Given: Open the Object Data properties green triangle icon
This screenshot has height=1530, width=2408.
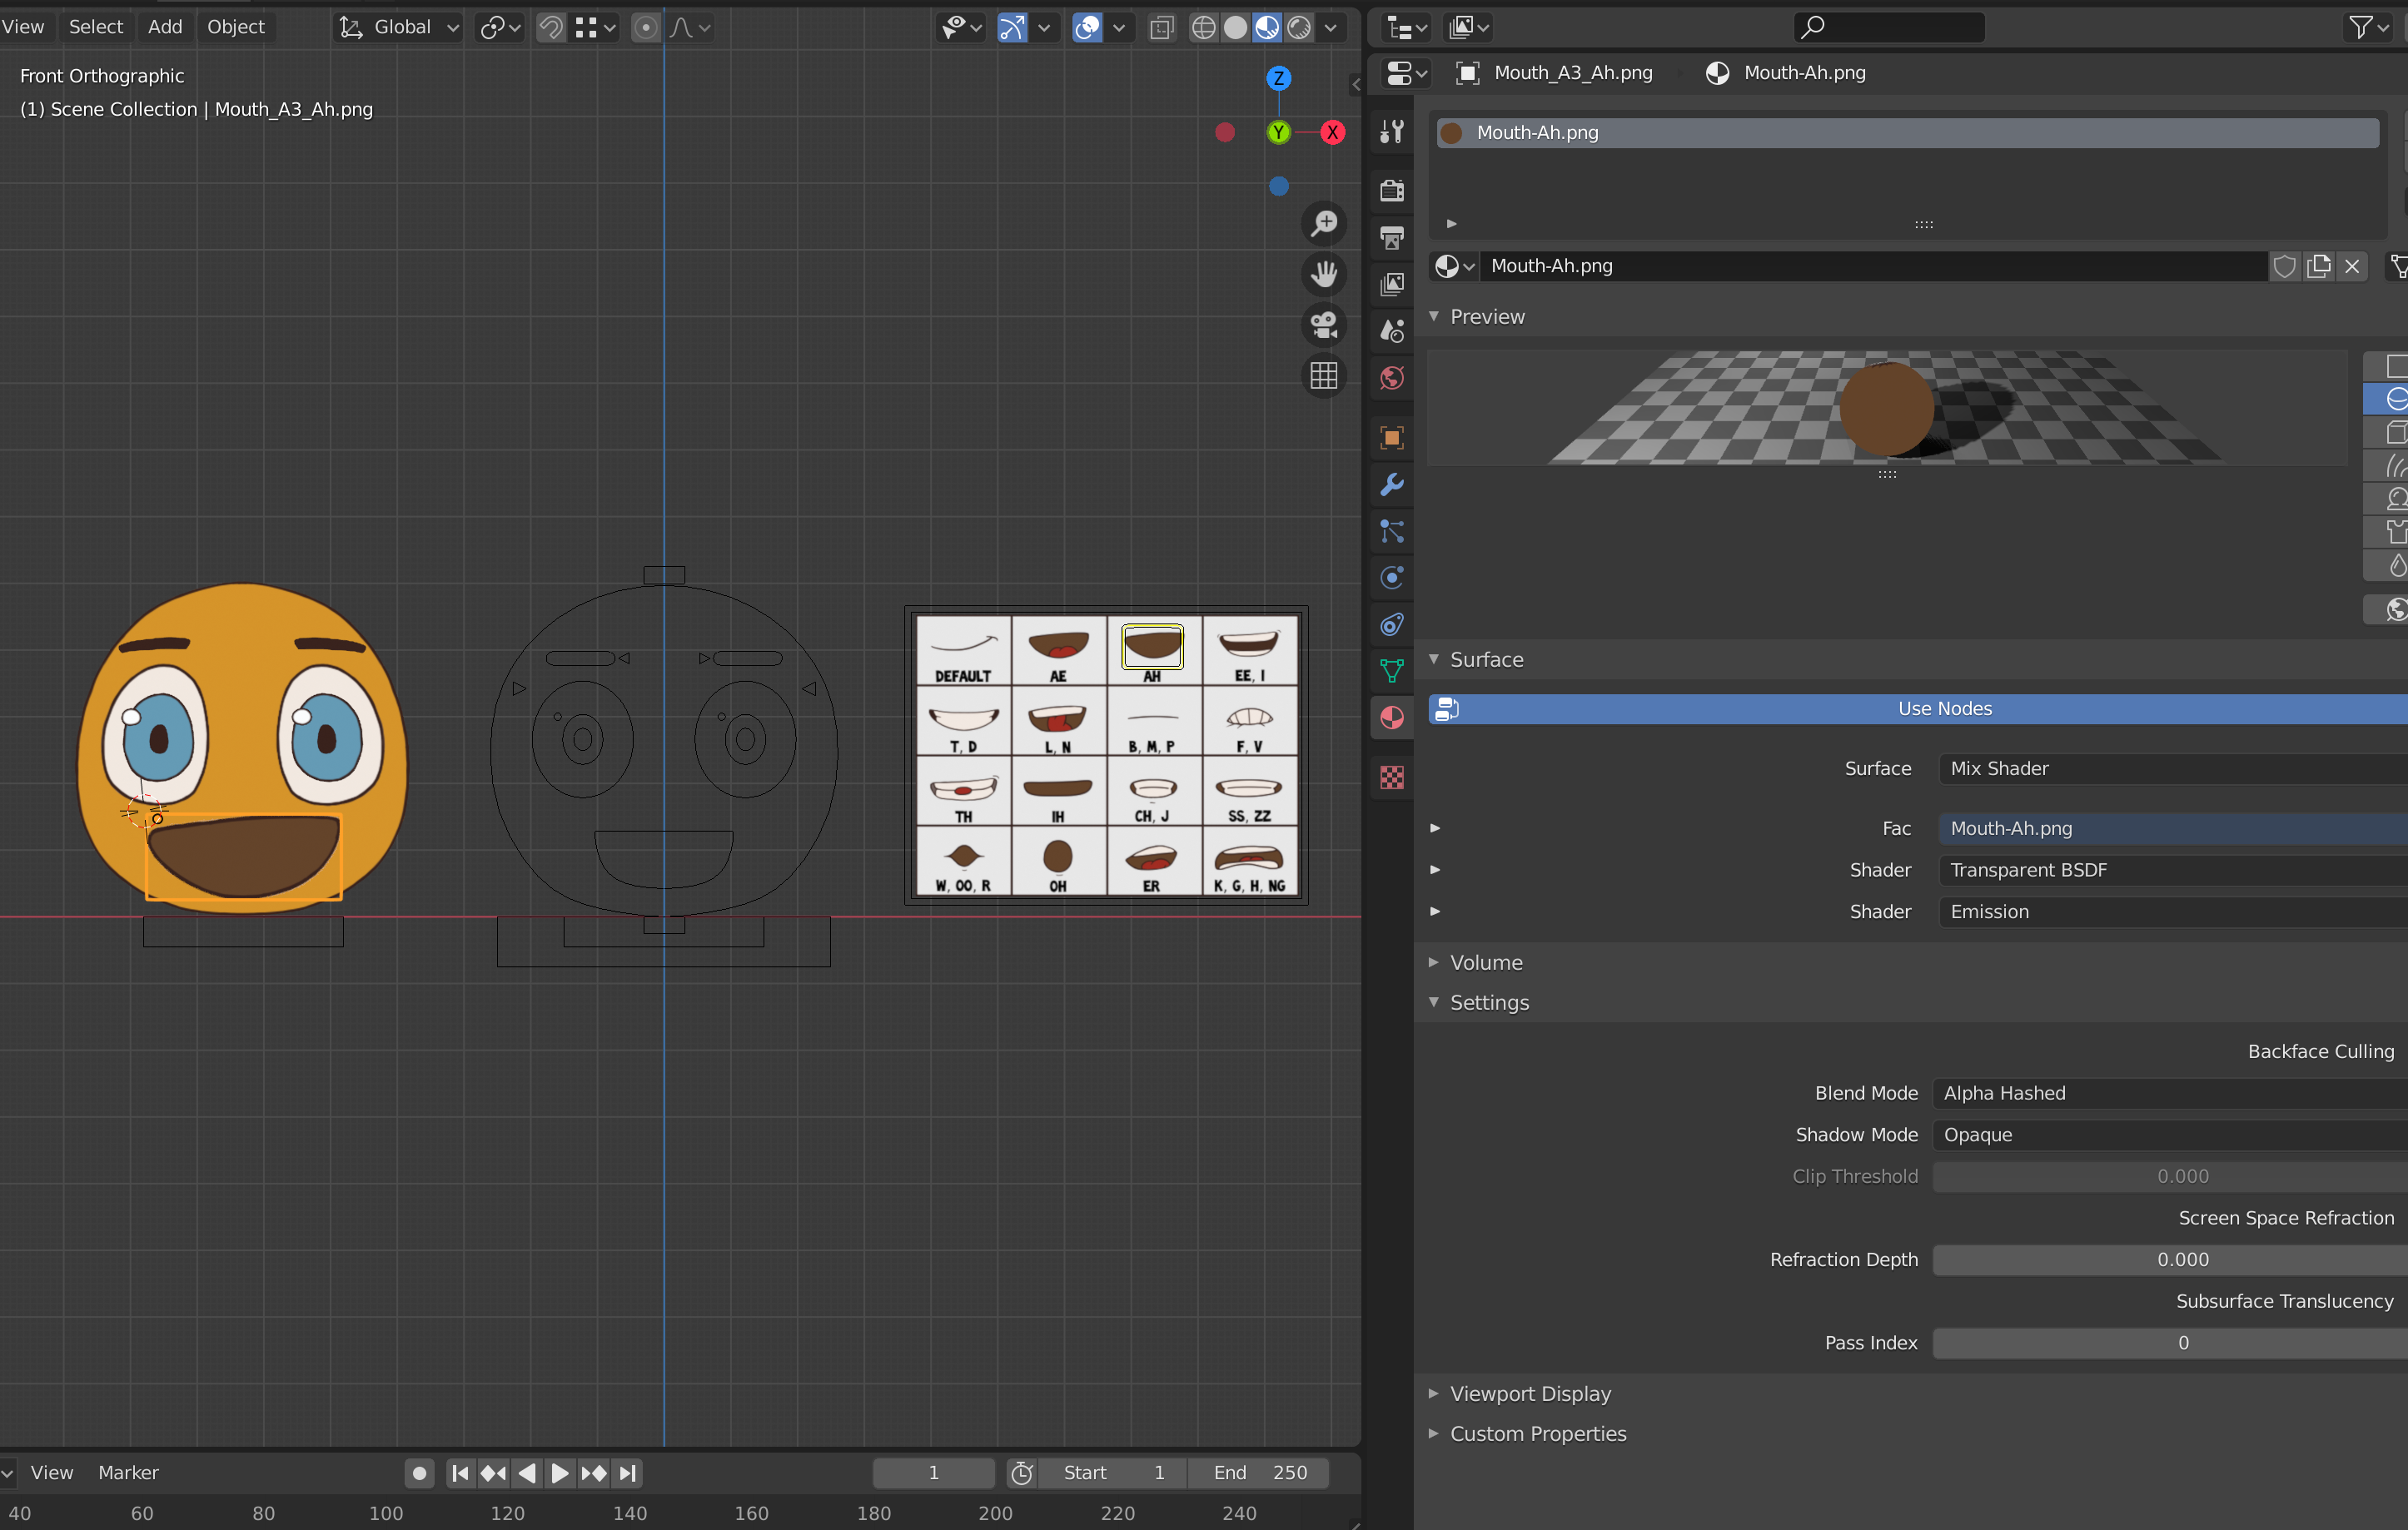Looking at the screenshot, I should 1391,671.
